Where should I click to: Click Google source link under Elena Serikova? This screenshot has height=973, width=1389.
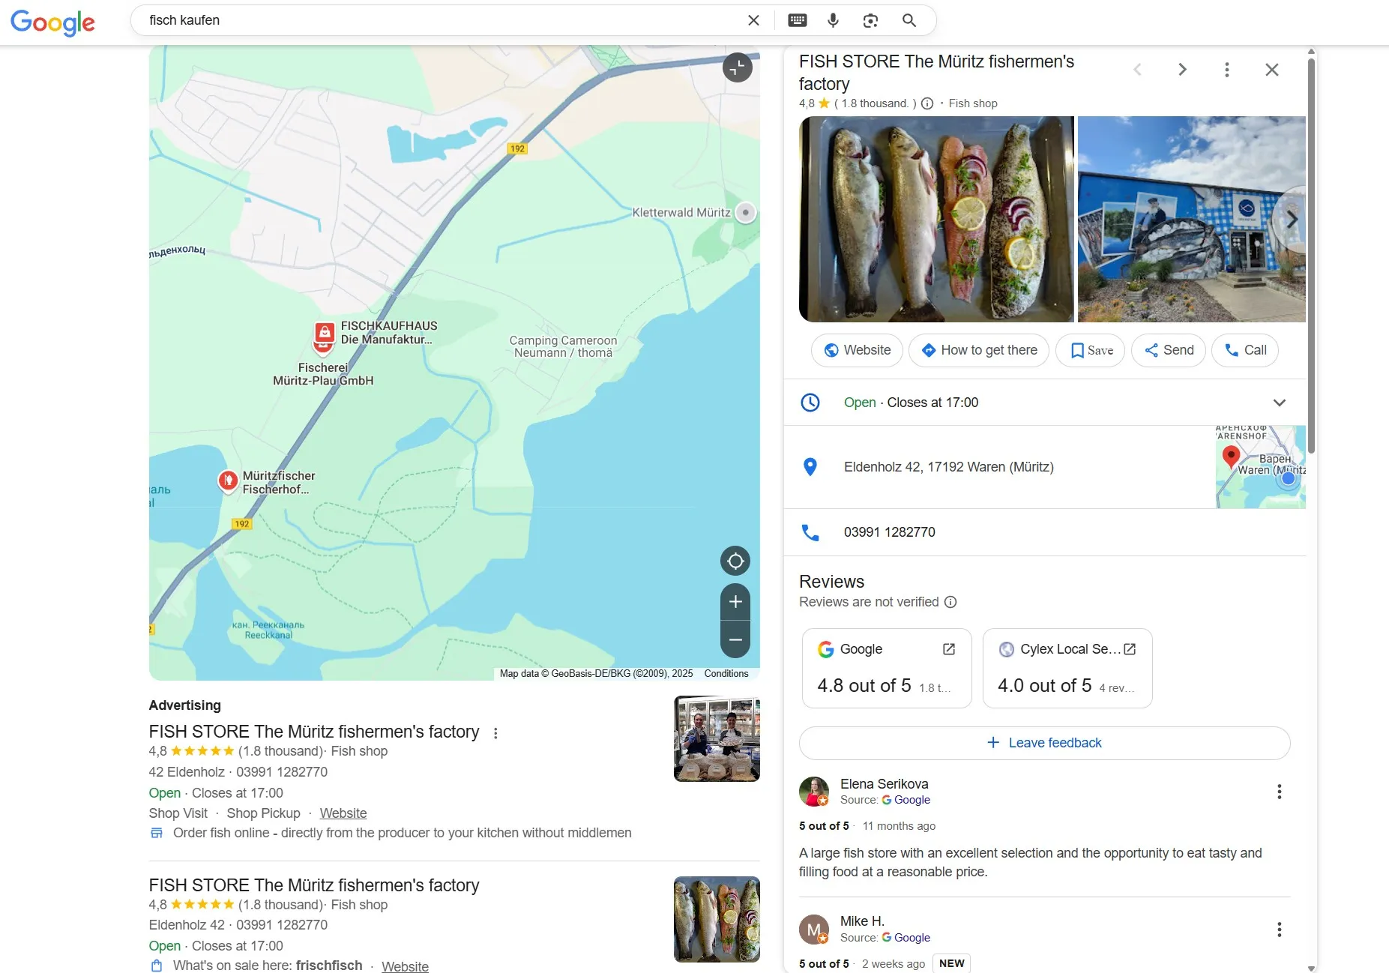pos(906,800)
